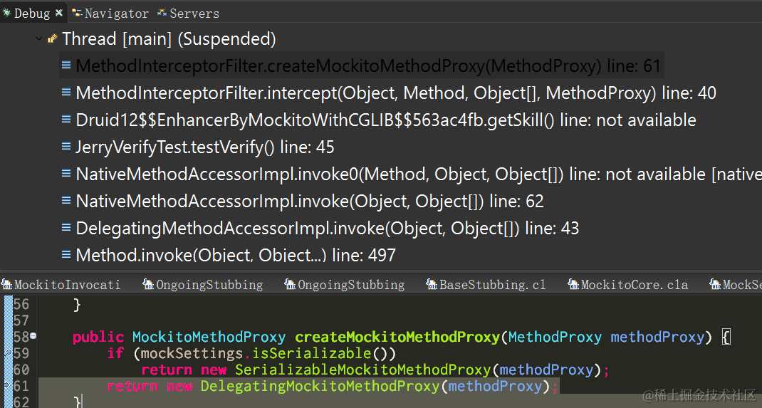762x408 pixels.
Task: Collapse the Thread [main] node
Action: (x=39, y=39)
